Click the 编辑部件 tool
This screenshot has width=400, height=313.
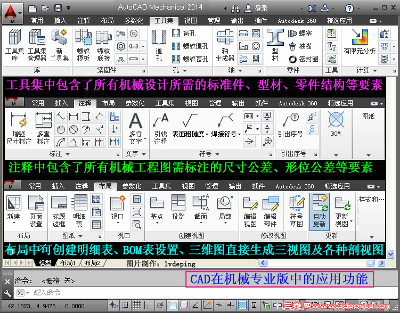(270, 211)
